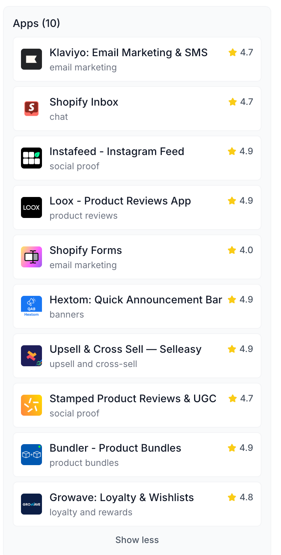The image size is (281, 555).
Task: Click the 4.8 star rating for Growave
Action: pos(241,497)
